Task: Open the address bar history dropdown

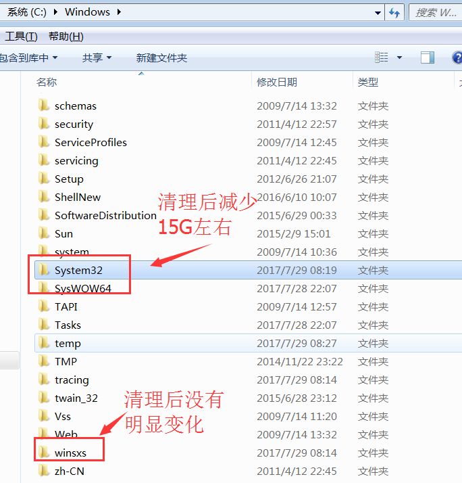Action: click(378, 13)
